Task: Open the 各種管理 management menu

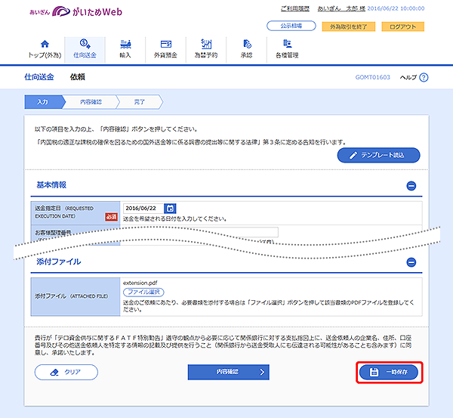Action: point(288,49)
